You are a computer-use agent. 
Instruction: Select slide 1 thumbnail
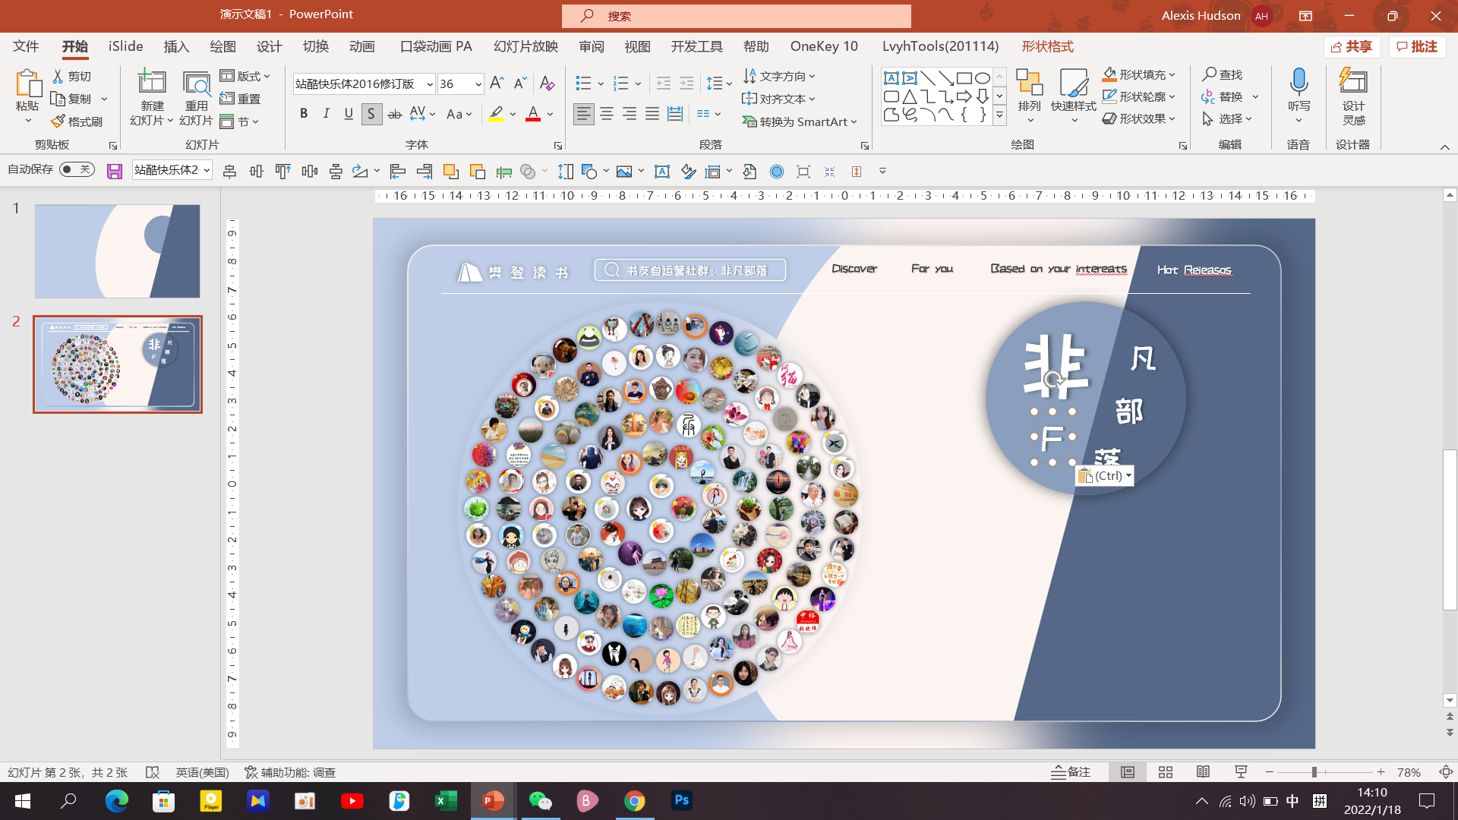118,251
